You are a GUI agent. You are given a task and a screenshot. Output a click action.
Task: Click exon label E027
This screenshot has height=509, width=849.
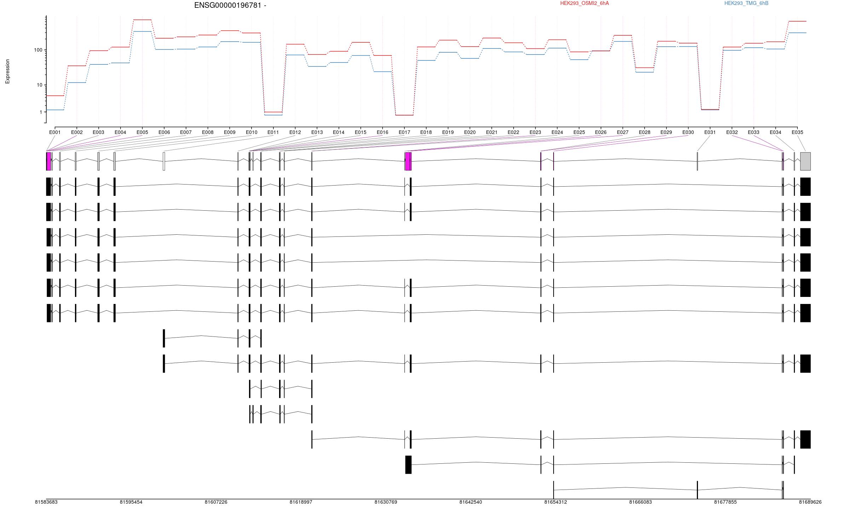tap(623, 133)
